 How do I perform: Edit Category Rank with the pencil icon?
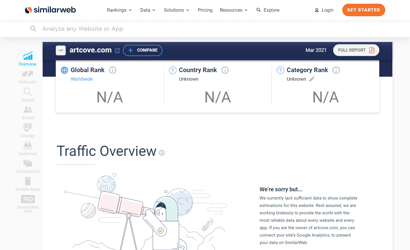(x=311, y=79)
